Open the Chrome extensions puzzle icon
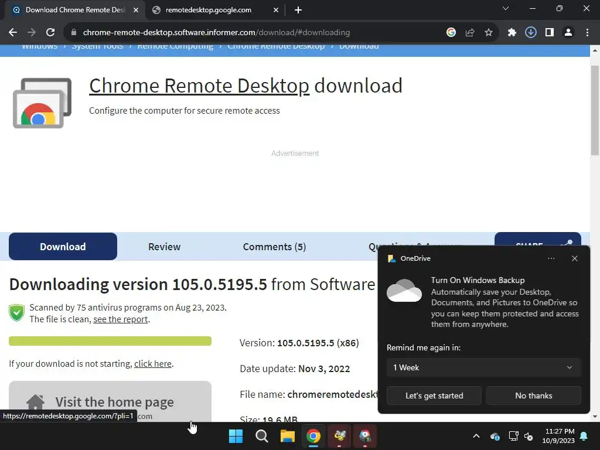Viewport: 600px width, 450px height. [x=512, y=33]
